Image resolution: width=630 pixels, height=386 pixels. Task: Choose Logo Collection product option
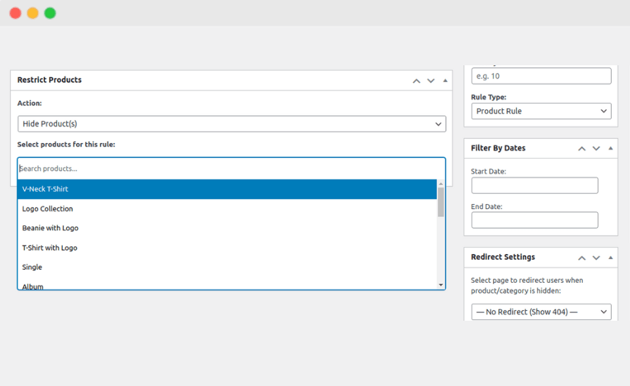(x=226, y=208)
